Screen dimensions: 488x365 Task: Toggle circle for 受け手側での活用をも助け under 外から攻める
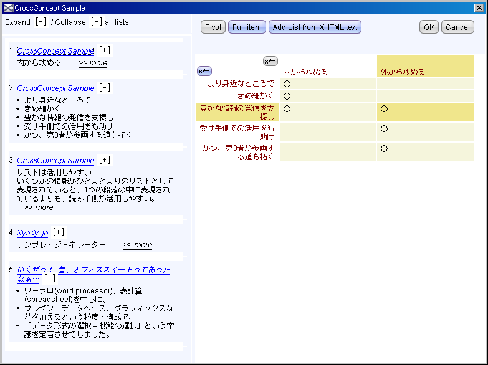pos(385,129)
